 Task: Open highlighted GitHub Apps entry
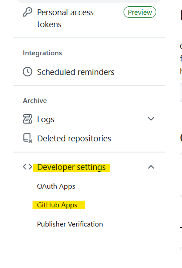point(58,205)
